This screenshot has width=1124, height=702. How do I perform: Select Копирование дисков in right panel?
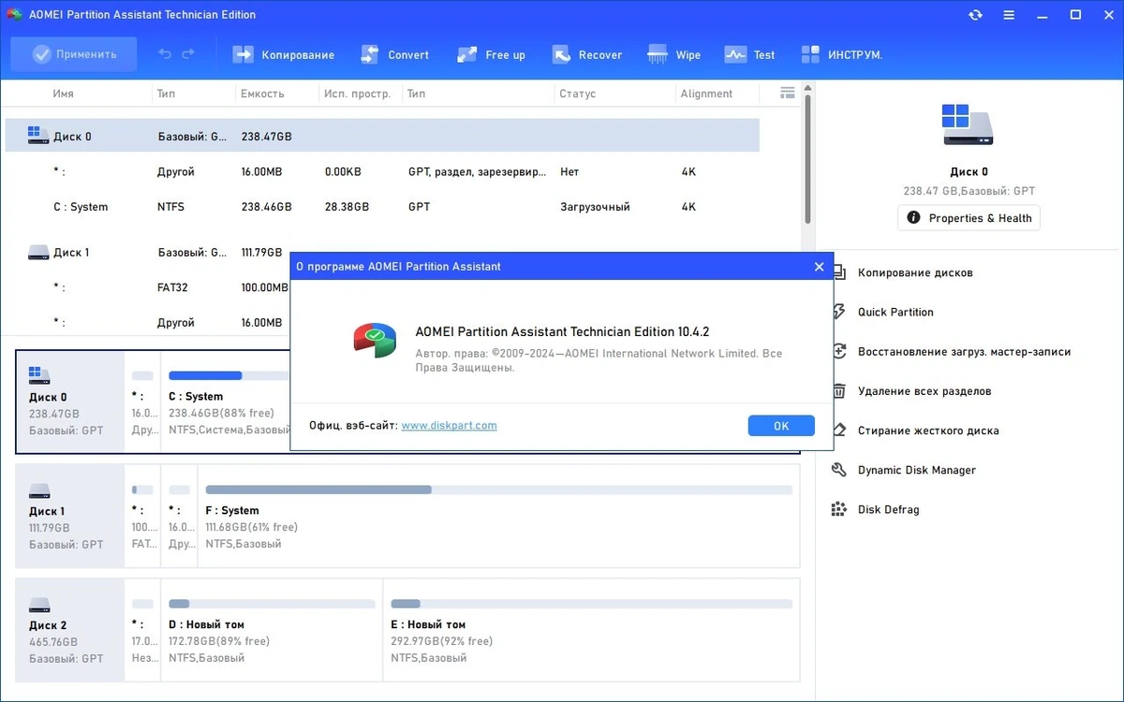point(915,272)
